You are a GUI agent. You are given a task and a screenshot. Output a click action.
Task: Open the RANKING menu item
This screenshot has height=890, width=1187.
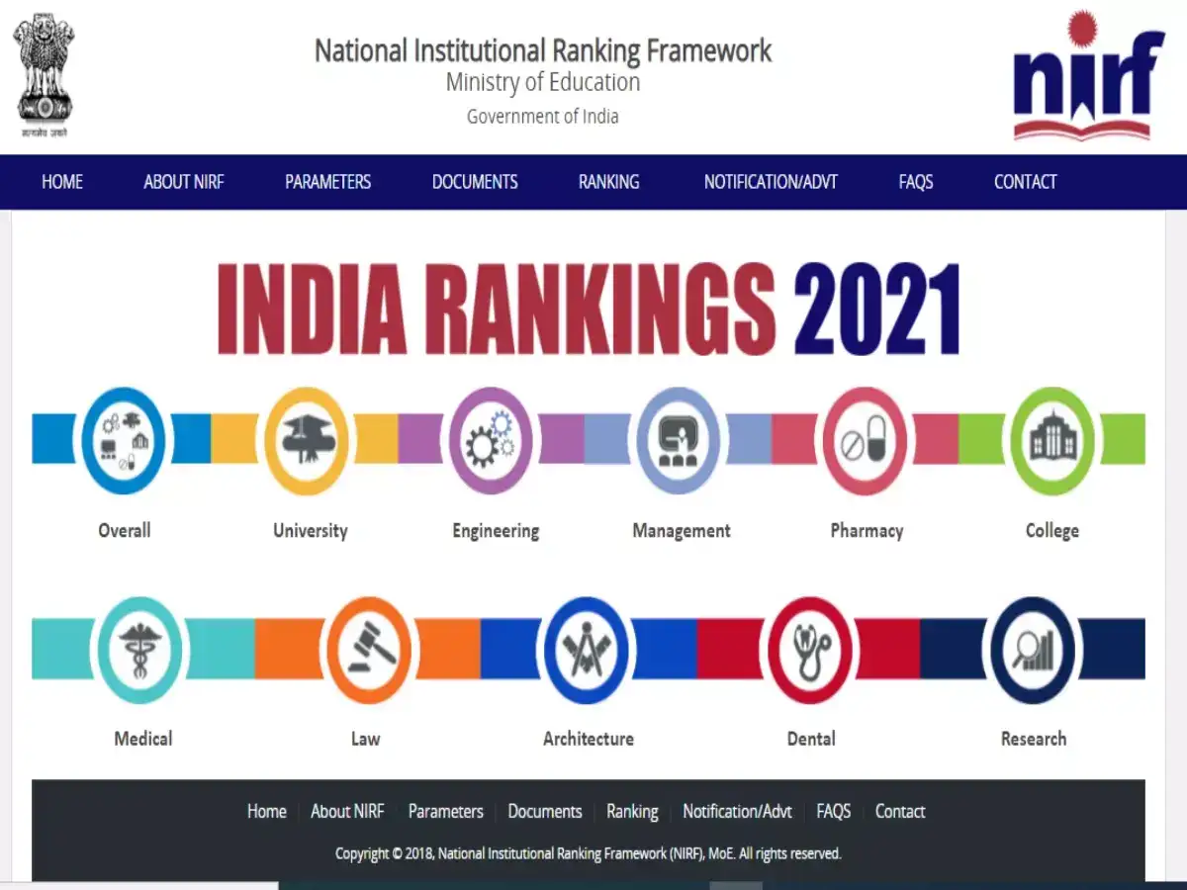(x=608, y=182)
